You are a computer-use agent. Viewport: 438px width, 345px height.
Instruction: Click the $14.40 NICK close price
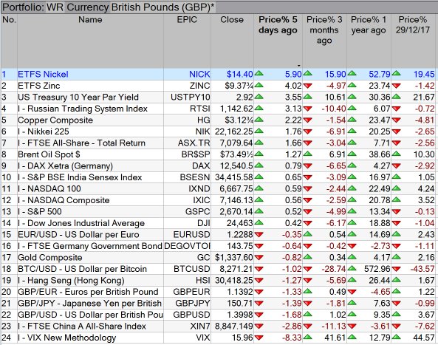239,74
